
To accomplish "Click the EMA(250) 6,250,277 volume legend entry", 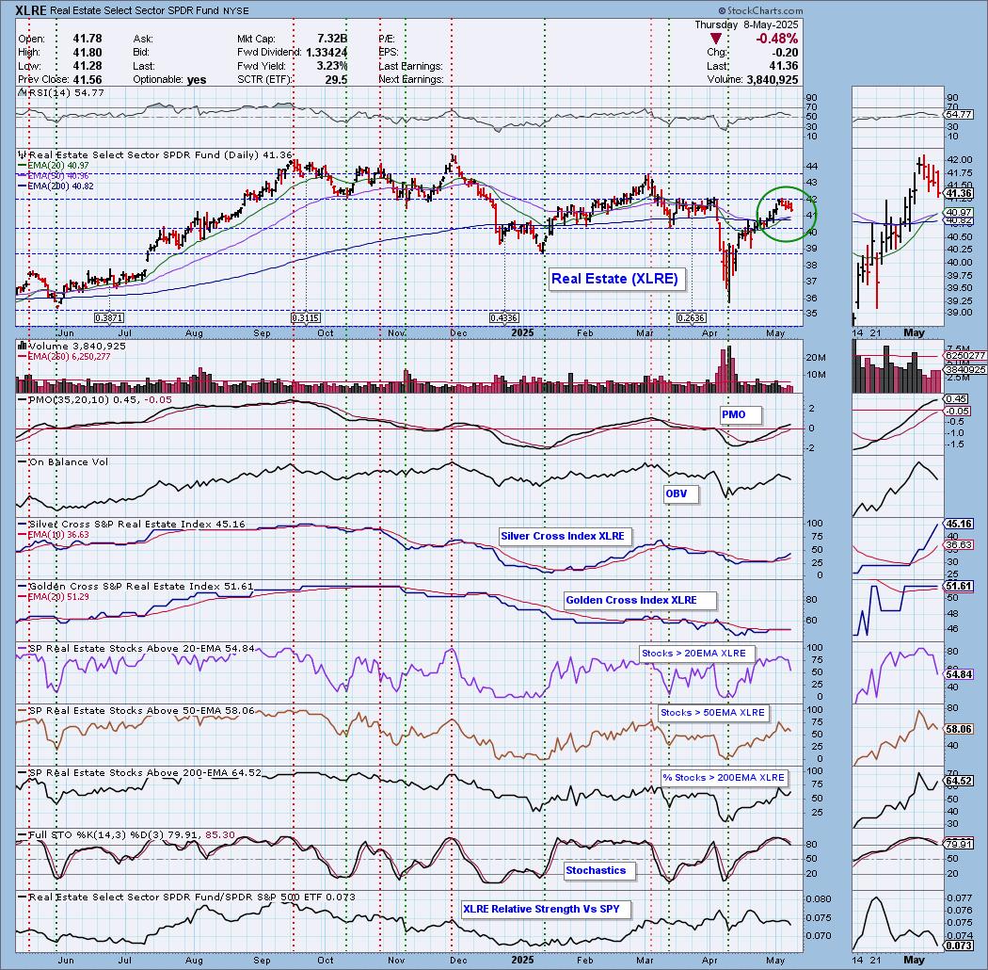I will pos(65,356).
